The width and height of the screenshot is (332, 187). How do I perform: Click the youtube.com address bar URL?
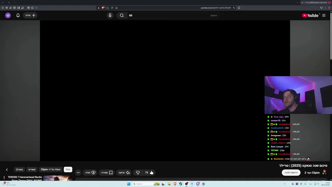pyautogui.click(x=216, y=8)
